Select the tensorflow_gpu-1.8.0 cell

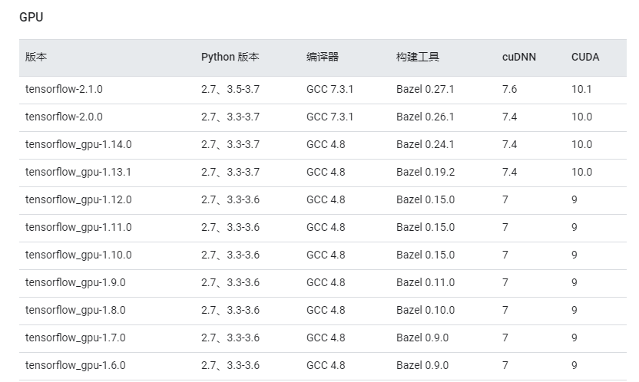[75, 311]
